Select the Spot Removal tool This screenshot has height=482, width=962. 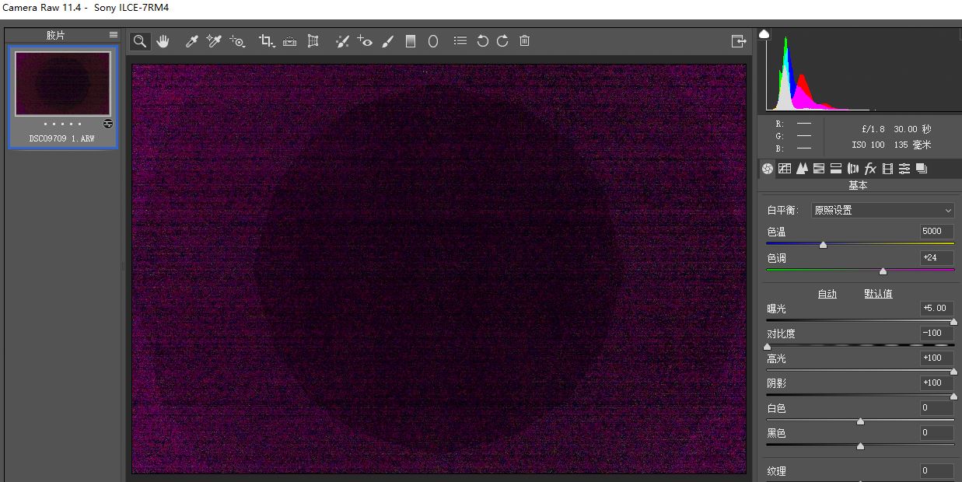(x=342, y=41)
